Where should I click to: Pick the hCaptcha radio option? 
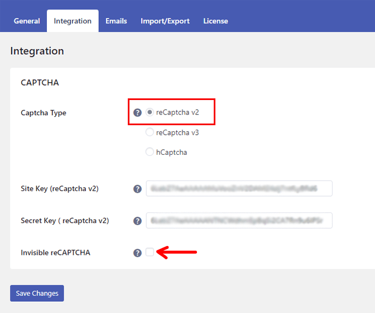pos(150,152)
